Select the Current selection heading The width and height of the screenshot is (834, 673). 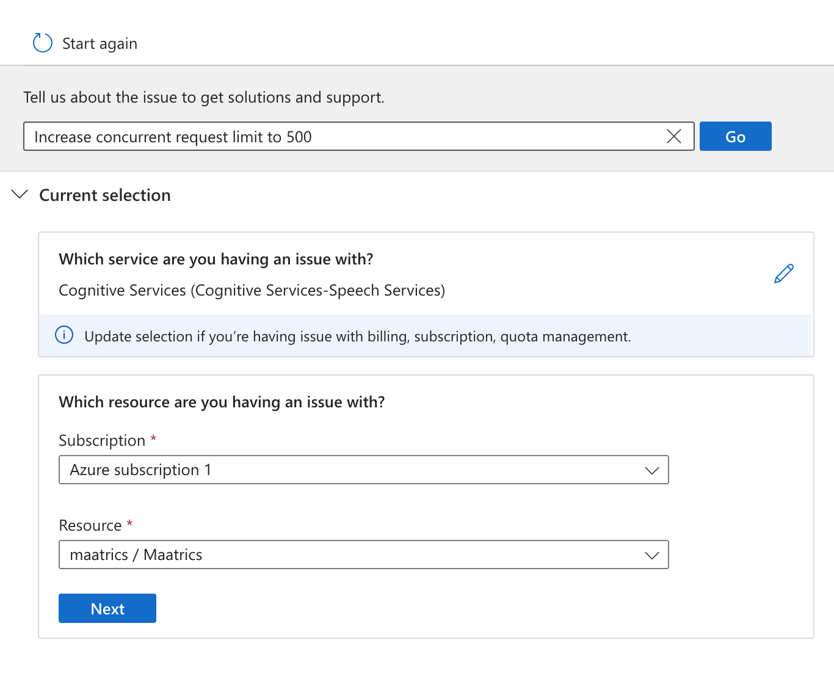(104, 195)
